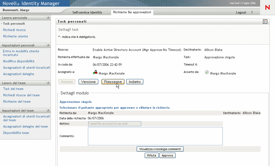The height and width of the screenshot is (166, 275).
Task: Click the Motivo input field
Action: 115,124
